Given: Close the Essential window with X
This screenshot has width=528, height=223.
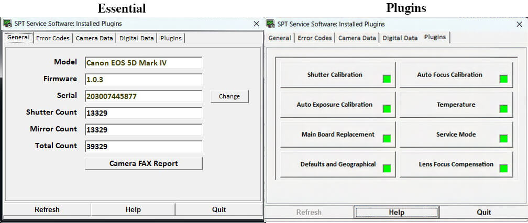Looking at the screenshot, I should click(256, 24).
